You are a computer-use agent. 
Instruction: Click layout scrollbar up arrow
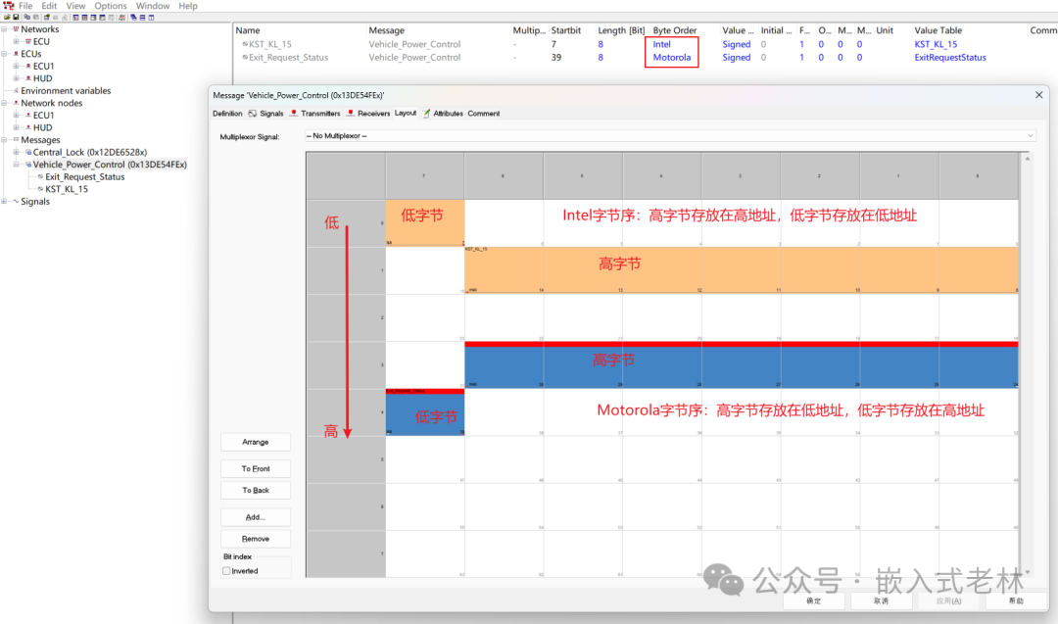(1028, 159)
